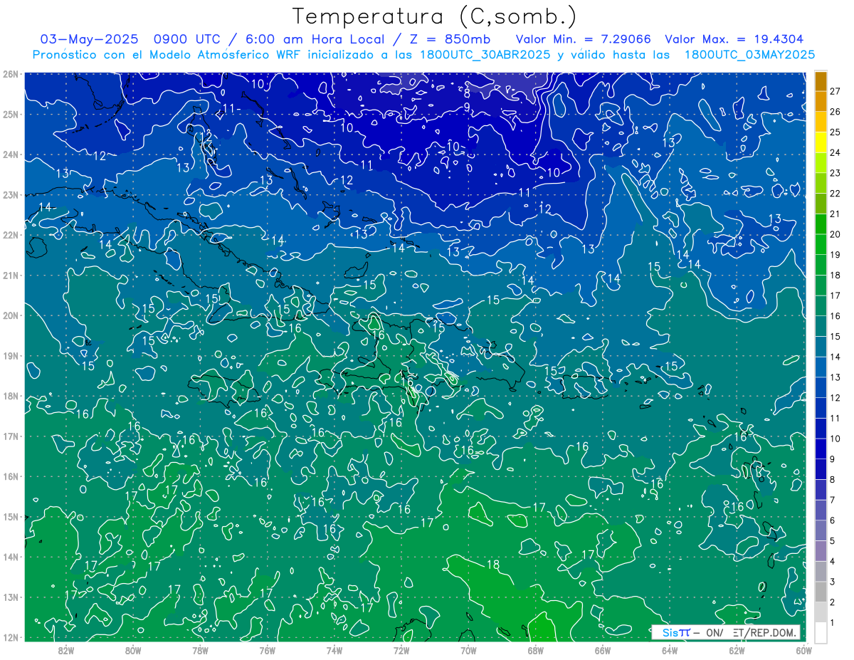The width and height of the screenshot is (854, 660).
Task: Click the color scale label "27"
Action: [x=835, y=91]
